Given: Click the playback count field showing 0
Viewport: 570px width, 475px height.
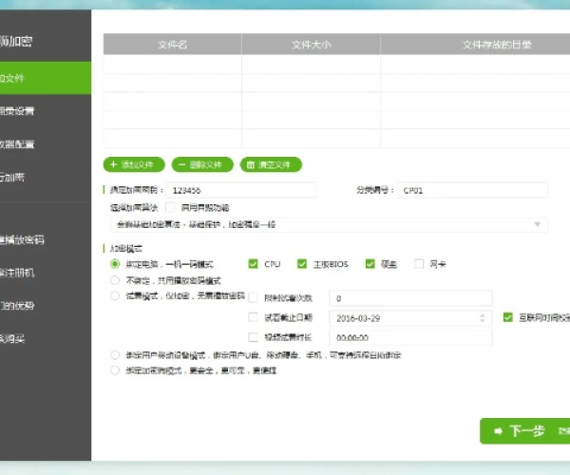Looking at the screenshot, I should tap(410, 298).
